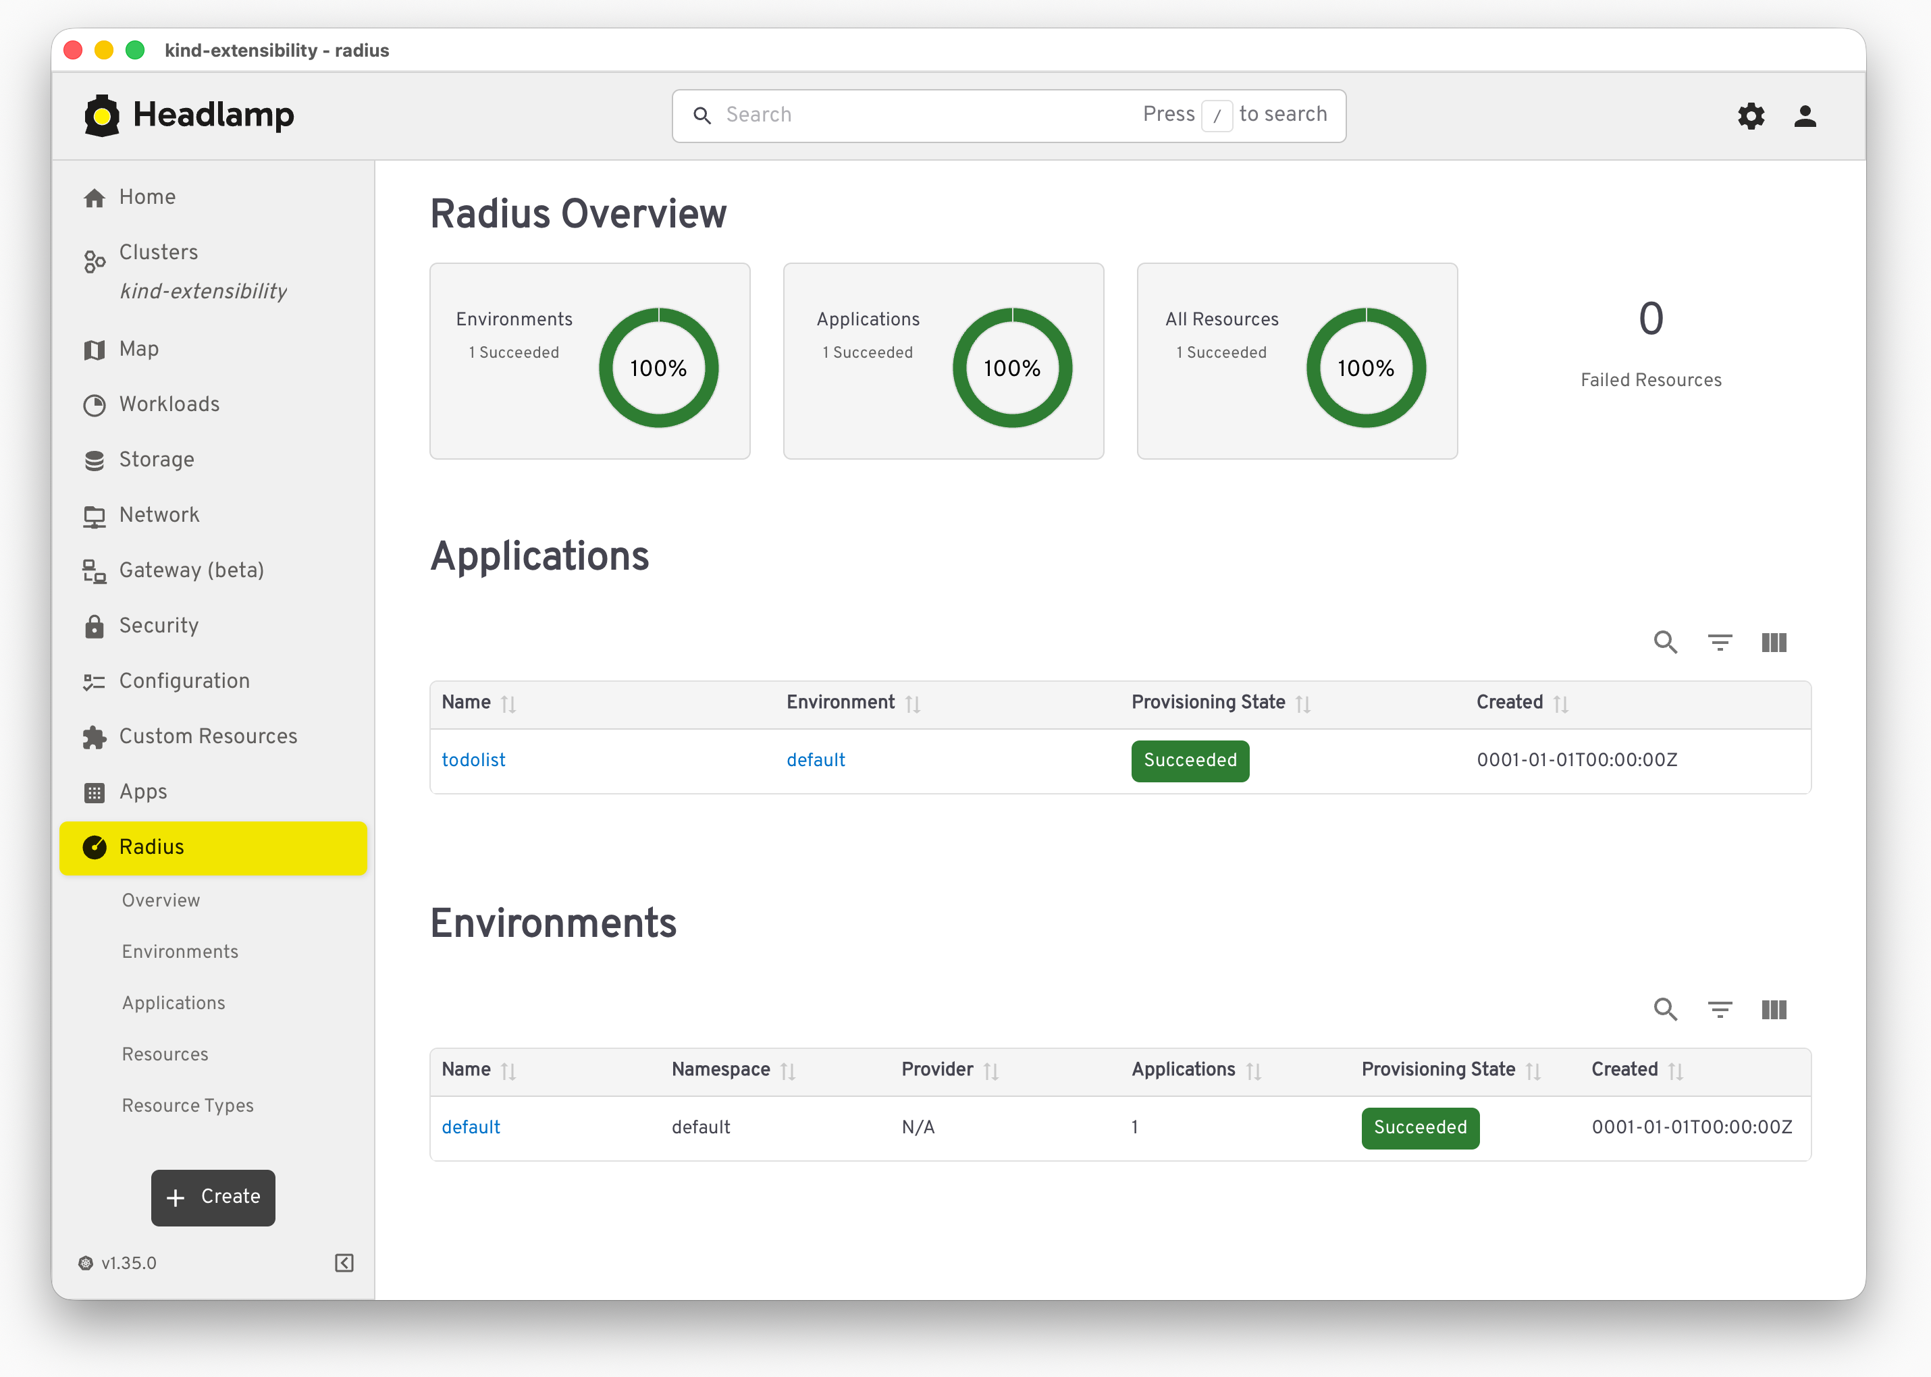Sort Environments table by Provider
This screenshot has height=1377, width=1931.
(x=991, y=1071)
